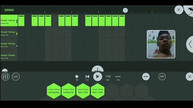
Task: Open the FL Studio fruit logo menu
Action: click(189, 10)
